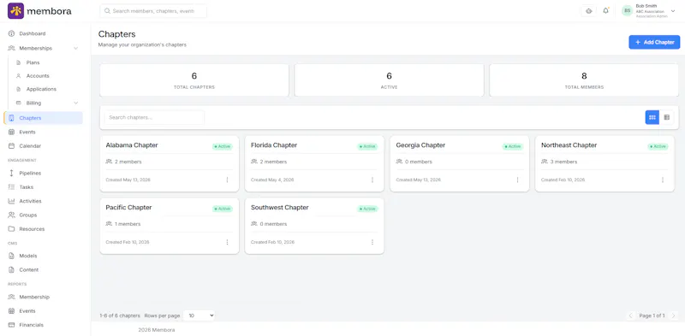Click the Chapters sidebar icon
This screenshot has height=336, width=685.
coord(11,118)
